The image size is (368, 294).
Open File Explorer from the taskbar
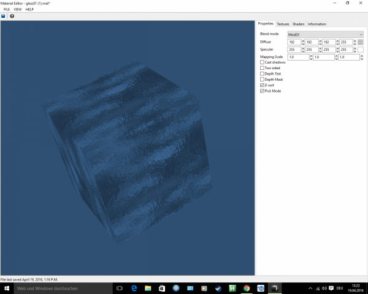(148, 288)
